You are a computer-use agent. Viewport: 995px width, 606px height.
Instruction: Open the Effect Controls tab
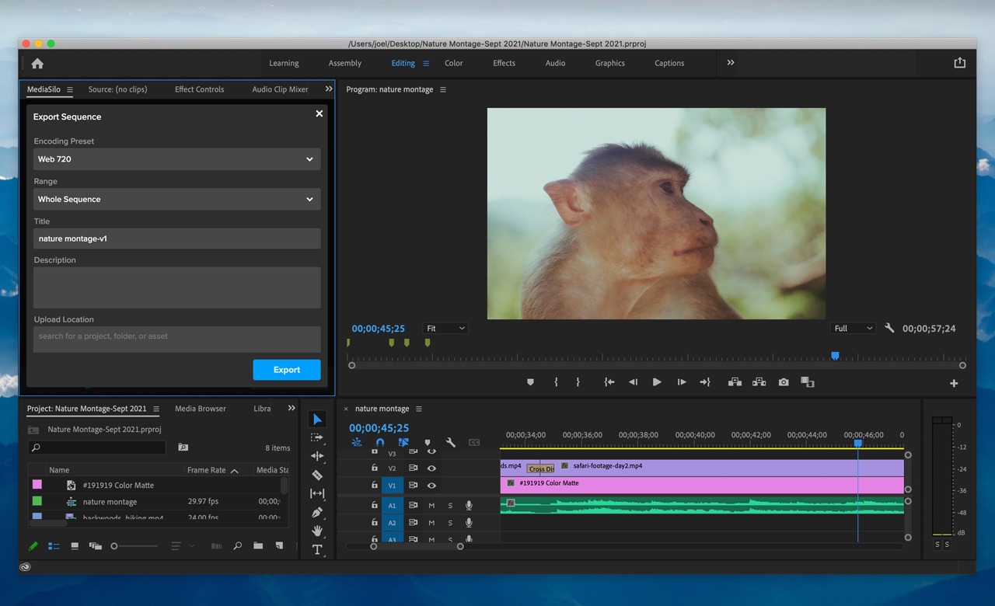coord(199,89)
